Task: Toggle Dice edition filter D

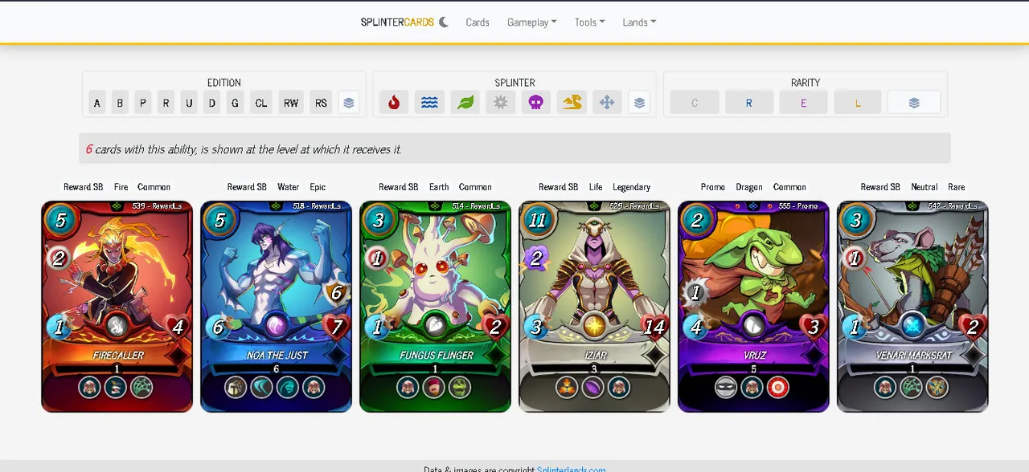Action: point(212,103)
